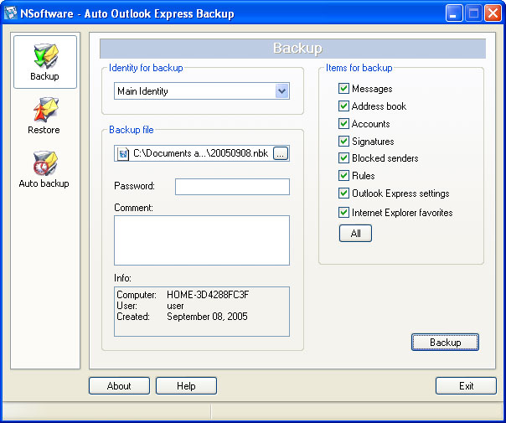
Task: Uncheck the Messages checkbox
Action: pos(343,89)
